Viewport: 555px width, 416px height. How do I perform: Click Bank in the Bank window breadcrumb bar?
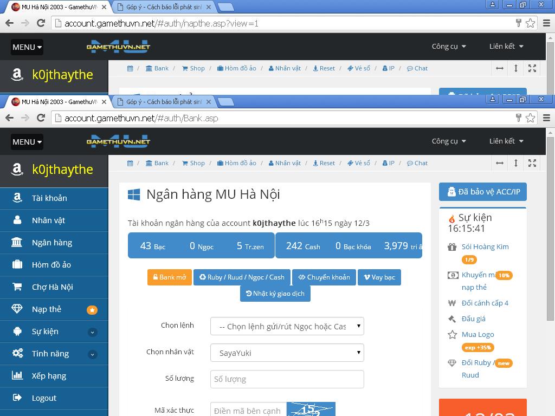click(x=157, y=163)
